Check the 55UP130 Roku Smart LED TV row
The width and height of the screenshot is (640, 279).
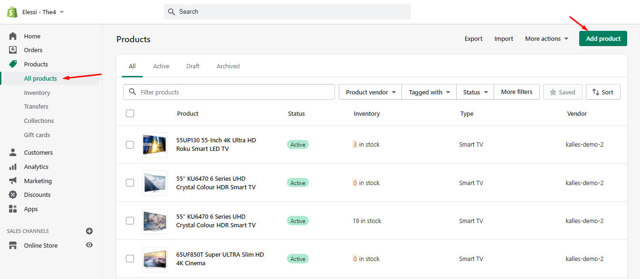[130, 145]
